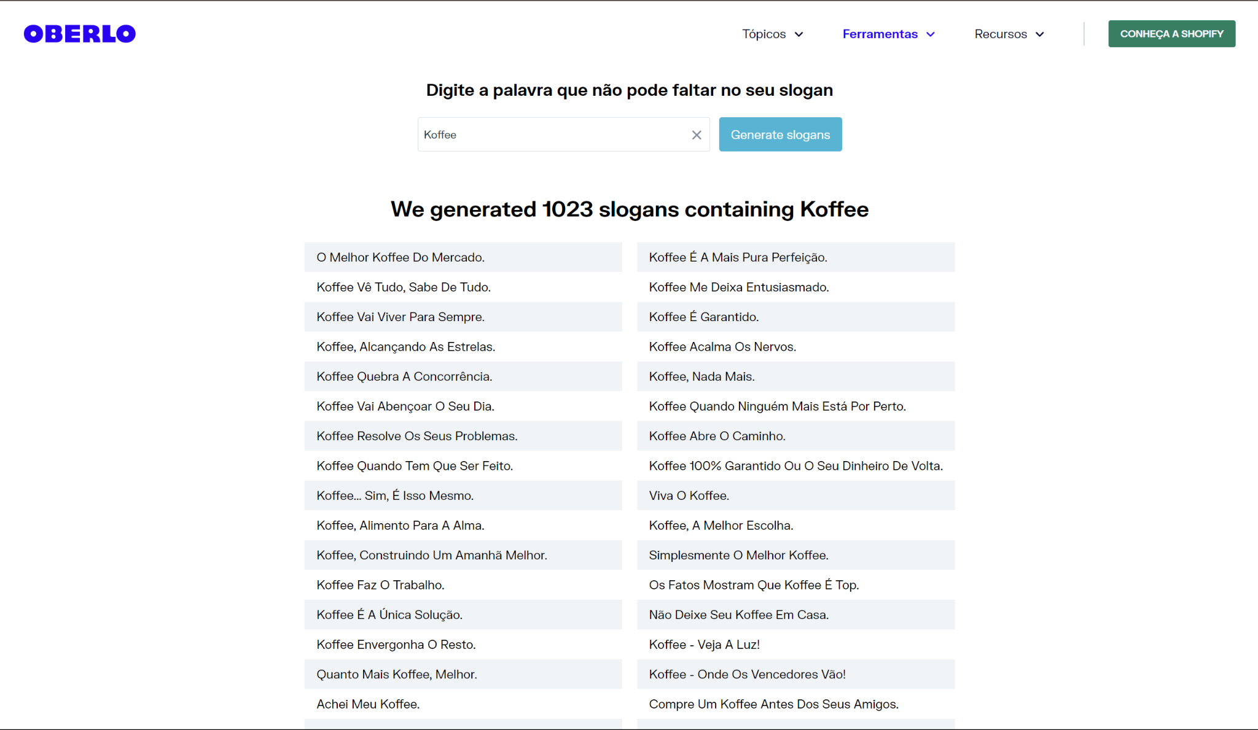Select slogan 'Koffee, Alcançando As Estrelas.'
The image size is (1258, 730).
463,347
